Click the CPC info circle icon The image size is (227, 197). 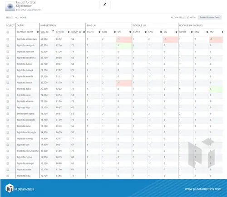(x=63, y=32)
